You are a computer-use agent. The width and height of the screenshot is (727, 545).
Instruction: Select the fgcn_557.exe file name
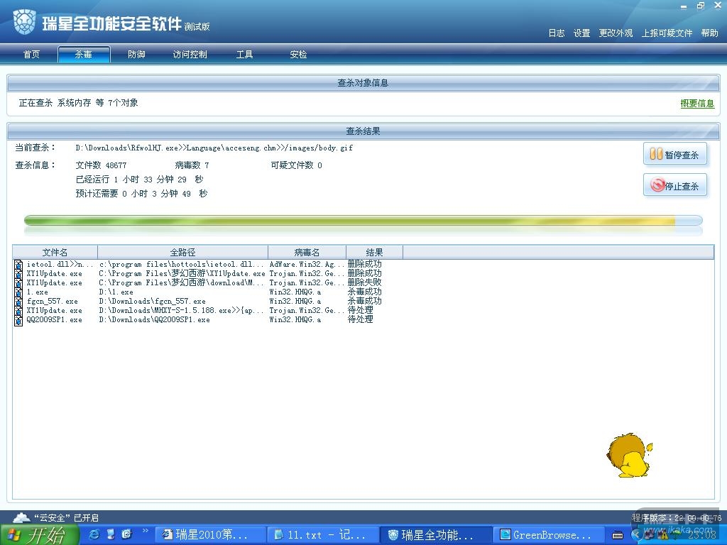coord(52,301)
